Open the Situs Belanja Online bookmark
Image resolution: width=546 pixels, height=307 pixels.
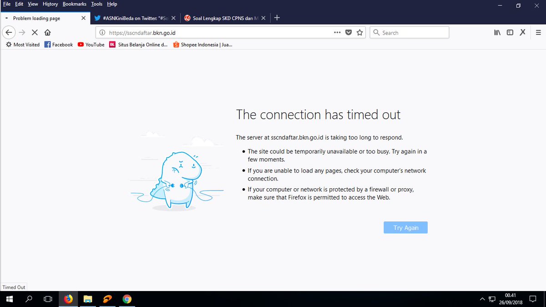tap(139, 45)
